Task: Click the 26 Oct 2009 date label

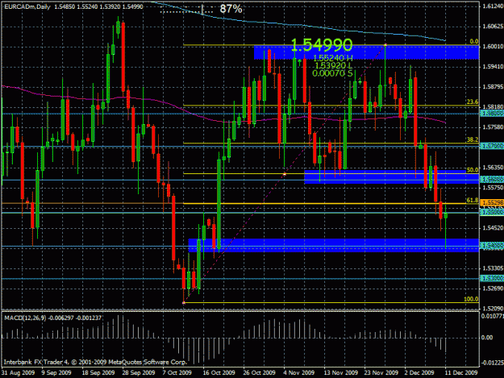Action: coord(259,372)
